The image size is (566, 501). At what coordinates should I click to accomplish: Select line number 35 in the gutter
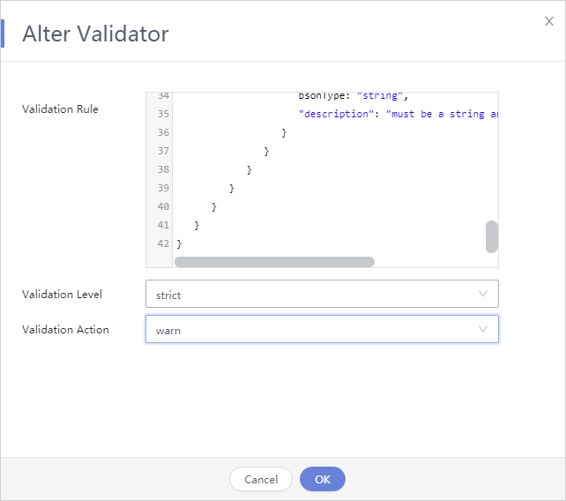pyautogui.click(x=163, y=114)
